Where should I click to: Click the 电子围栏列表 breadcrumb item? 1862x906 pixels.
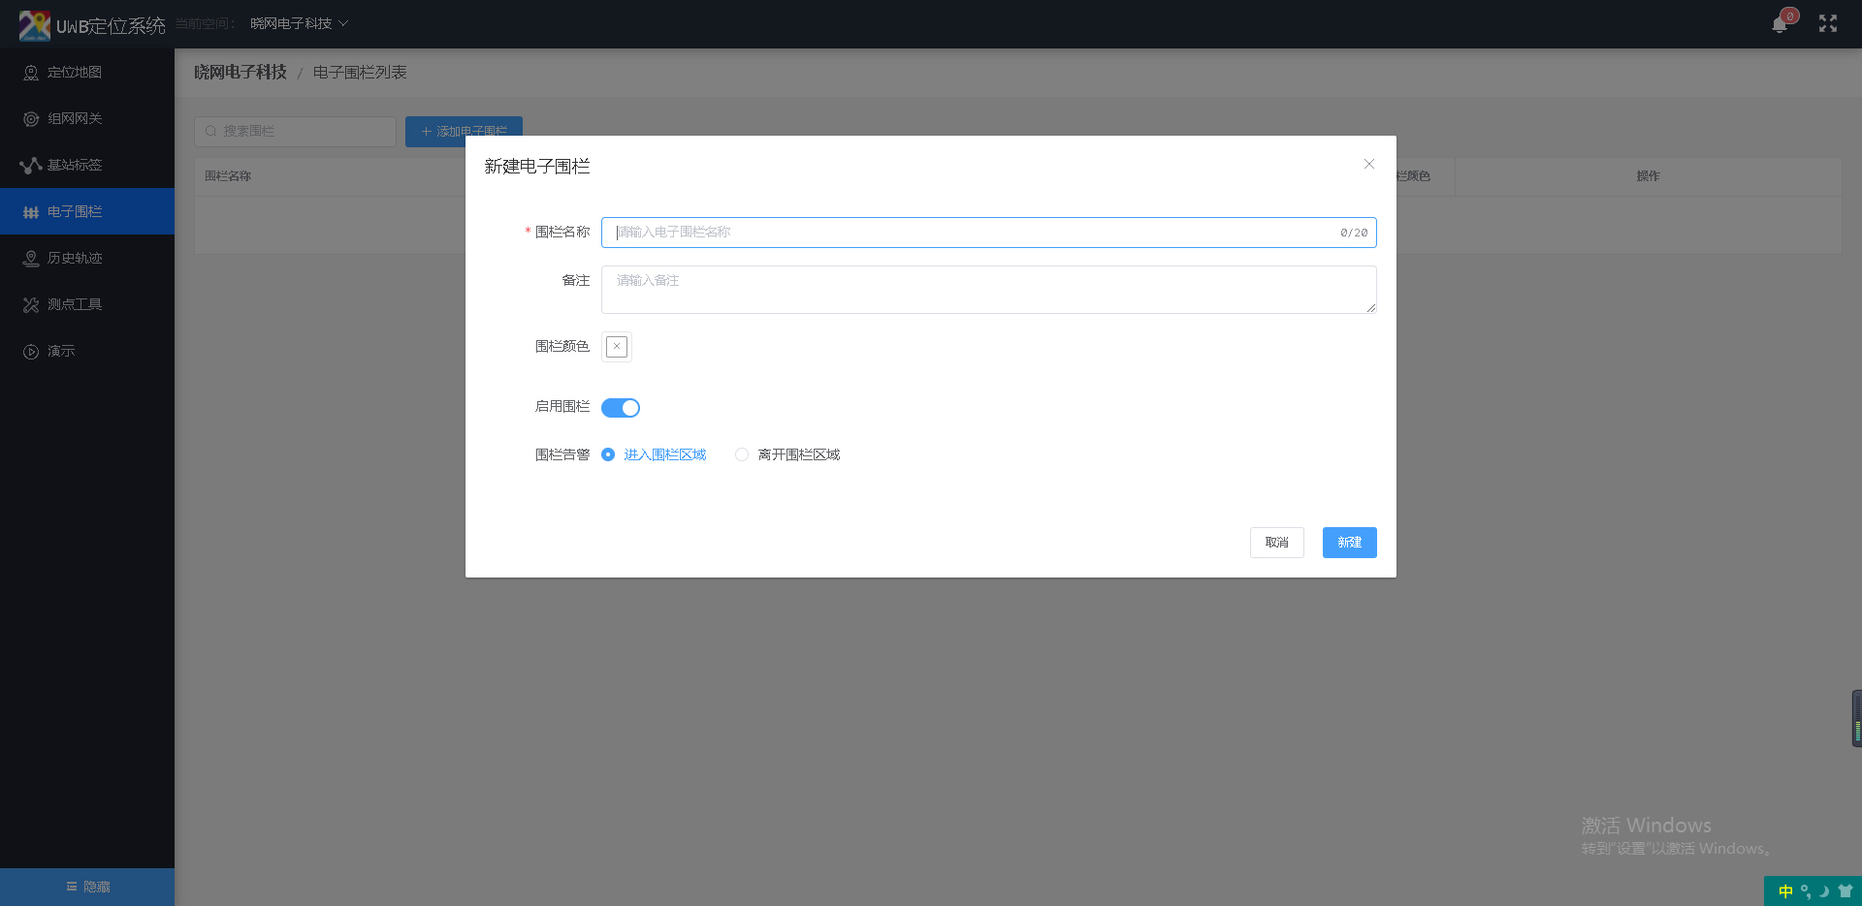pyautogui.click(x=360, y=72)
